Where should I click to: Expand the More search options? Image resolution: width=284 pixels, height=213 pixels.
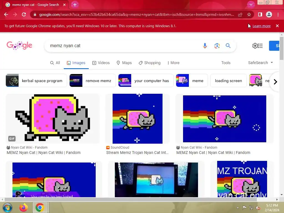pos(173,63)
